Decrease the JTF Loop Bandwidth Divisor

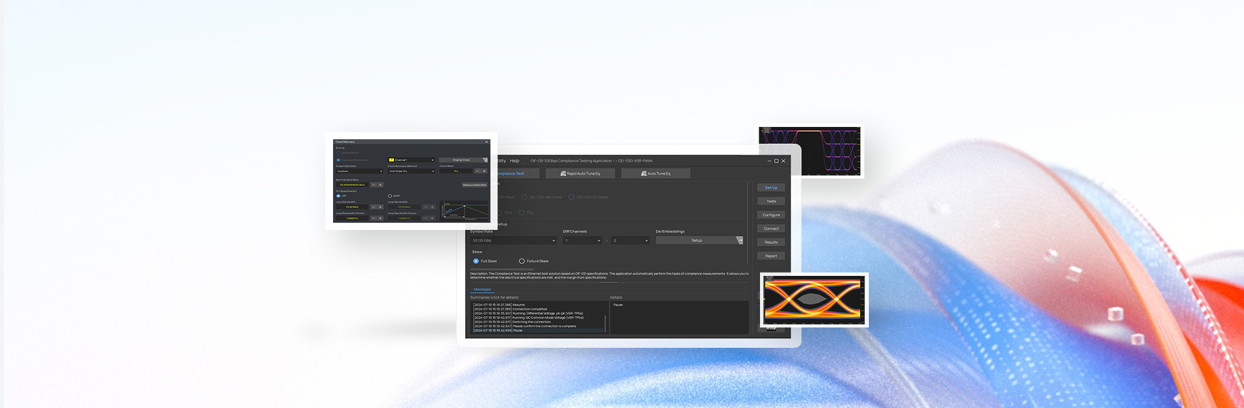point(373,218)
